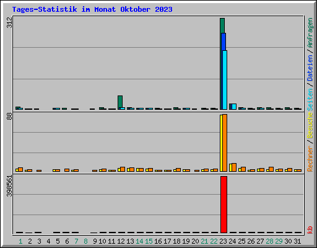Click the '312' axis value label
This screenshot has height=248, width=317.
(9, 23)
